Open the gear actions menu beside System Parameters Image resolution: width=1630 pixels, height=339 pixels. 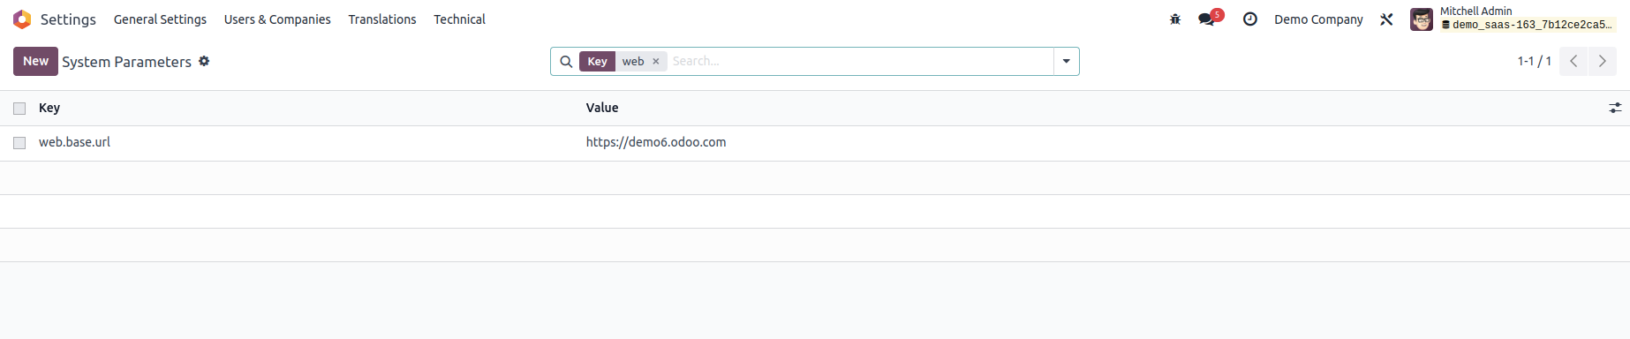click(204, 61)
